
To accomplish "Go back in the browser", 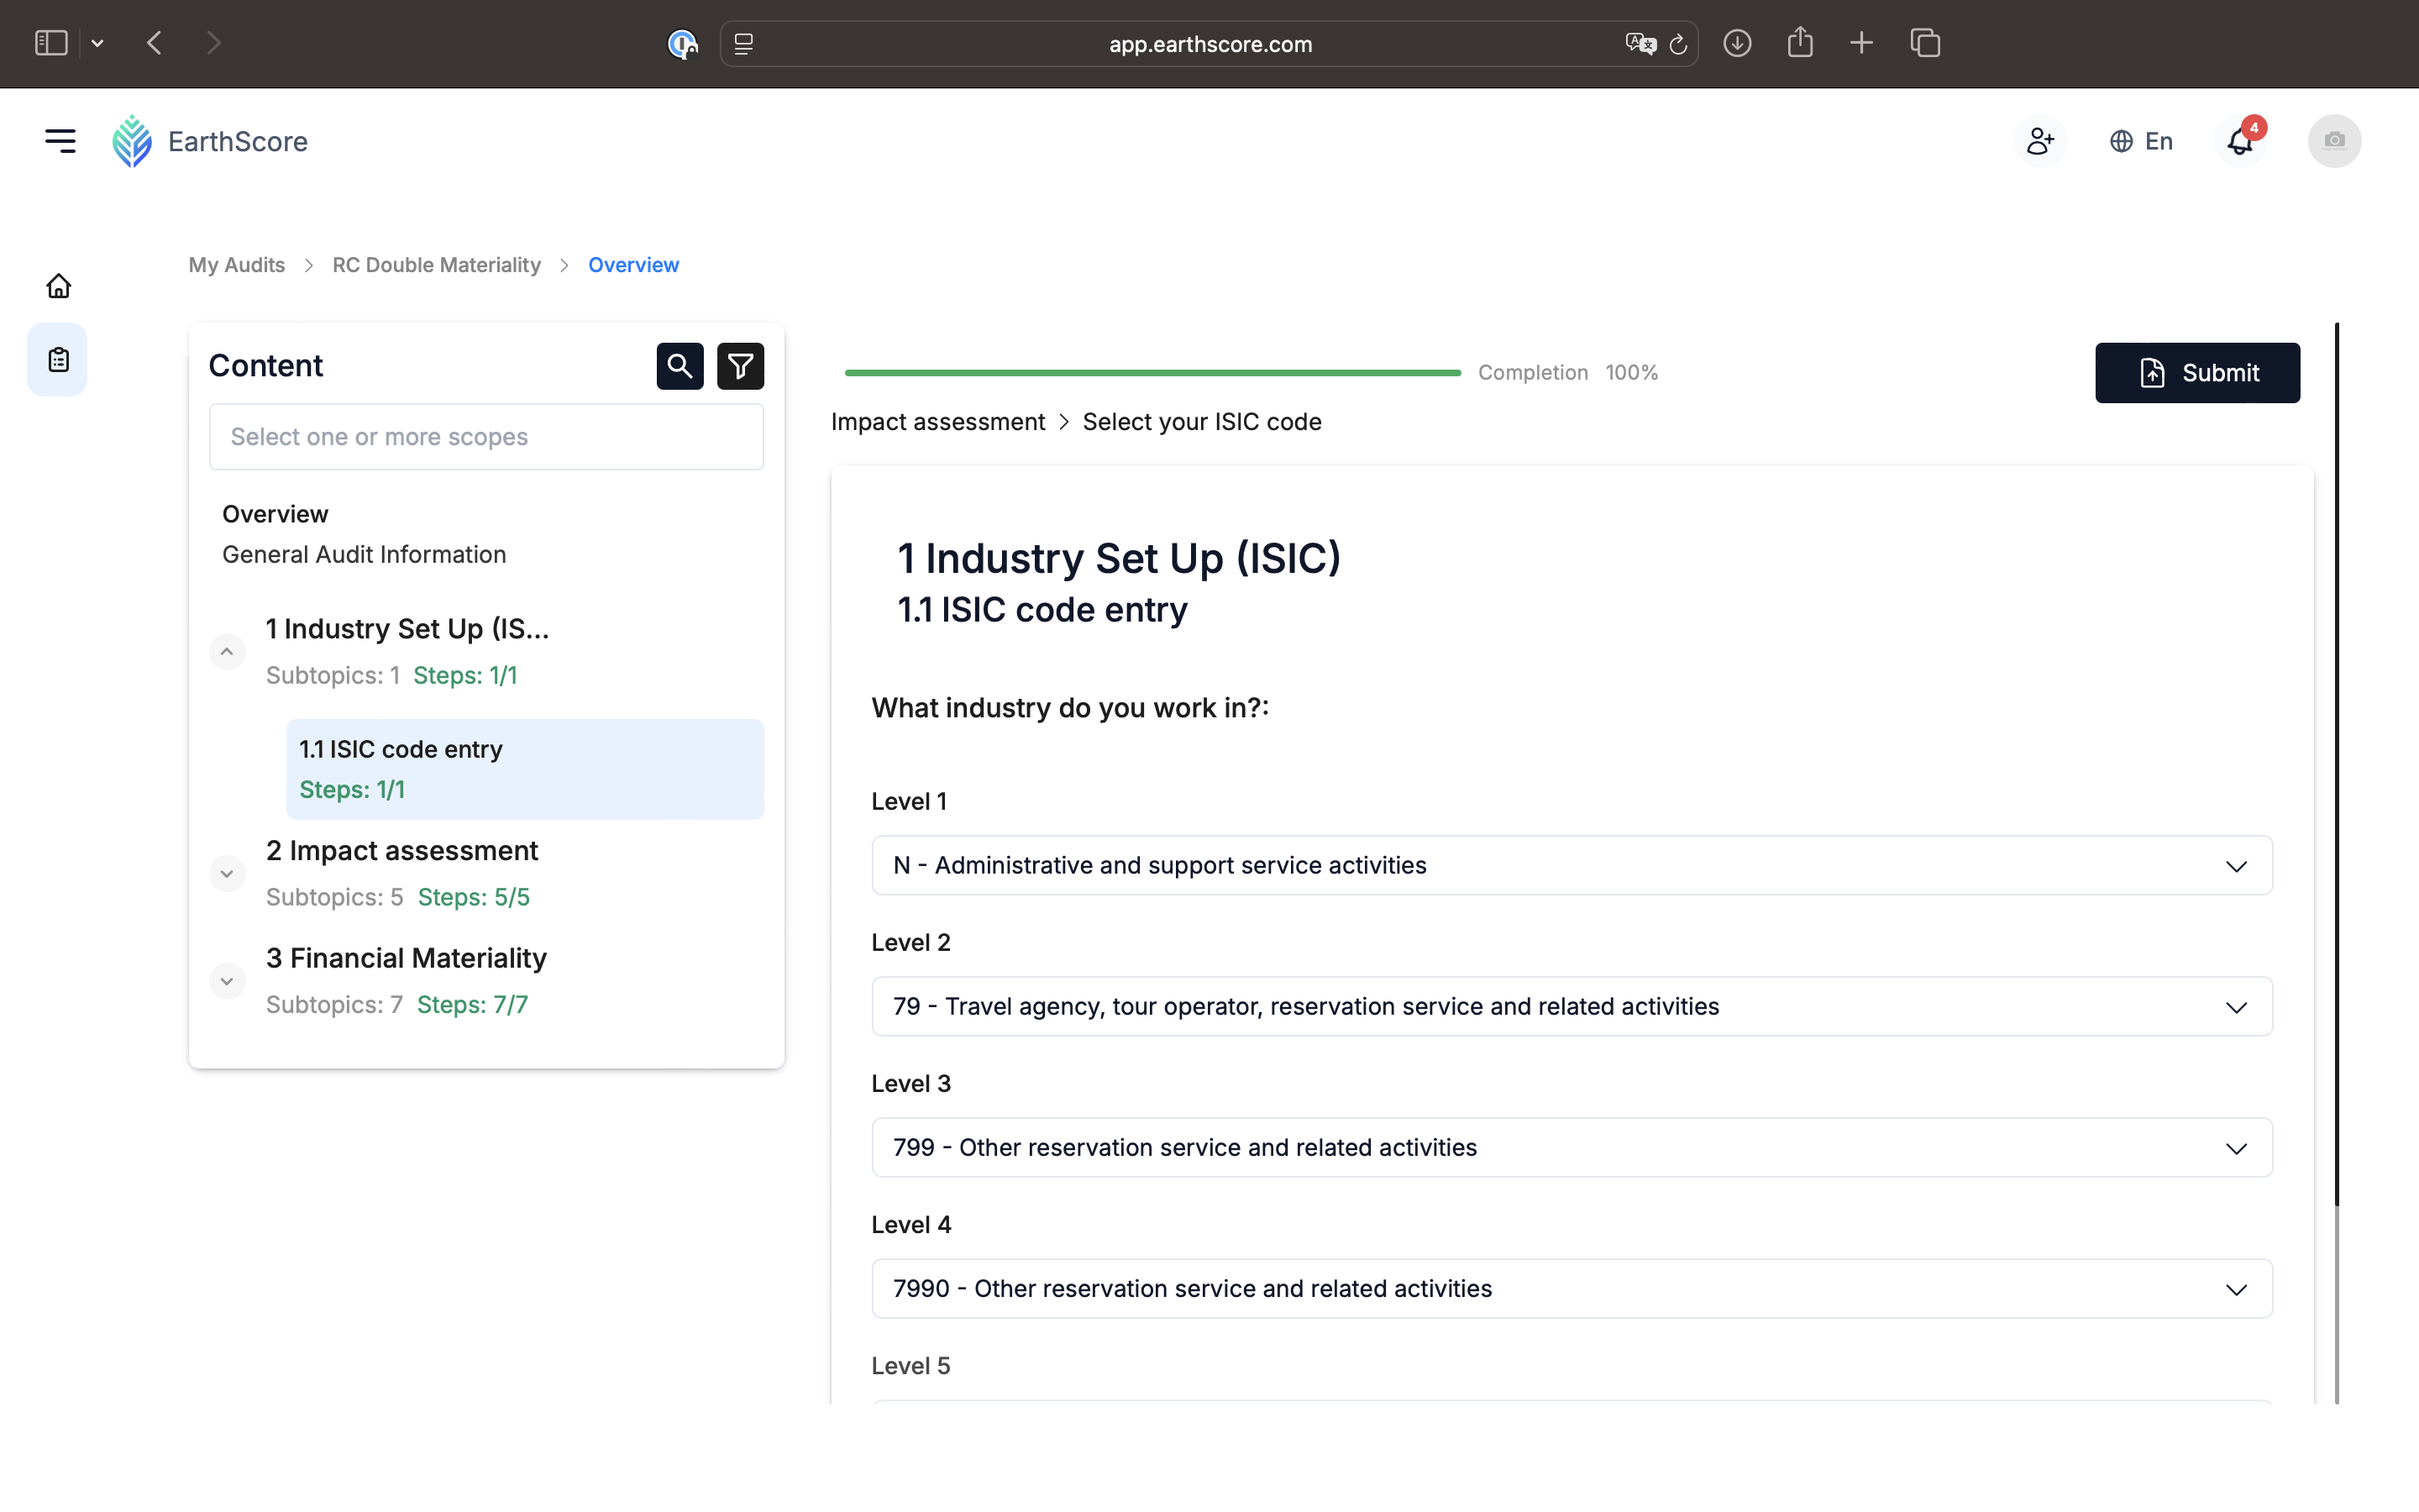I will (155, 43).
